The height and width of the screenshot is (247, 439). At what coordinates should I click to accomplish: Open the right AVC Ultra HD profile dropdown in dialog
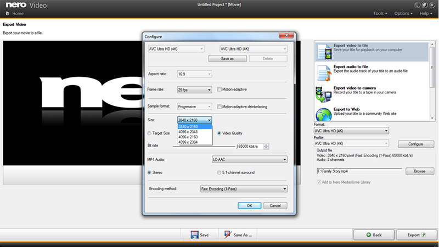253,49
